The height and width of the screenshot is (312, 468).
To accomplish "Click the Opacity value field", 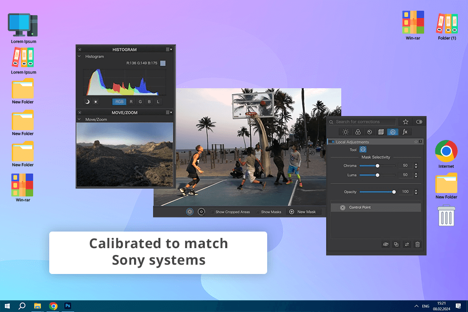I will 405,192.
